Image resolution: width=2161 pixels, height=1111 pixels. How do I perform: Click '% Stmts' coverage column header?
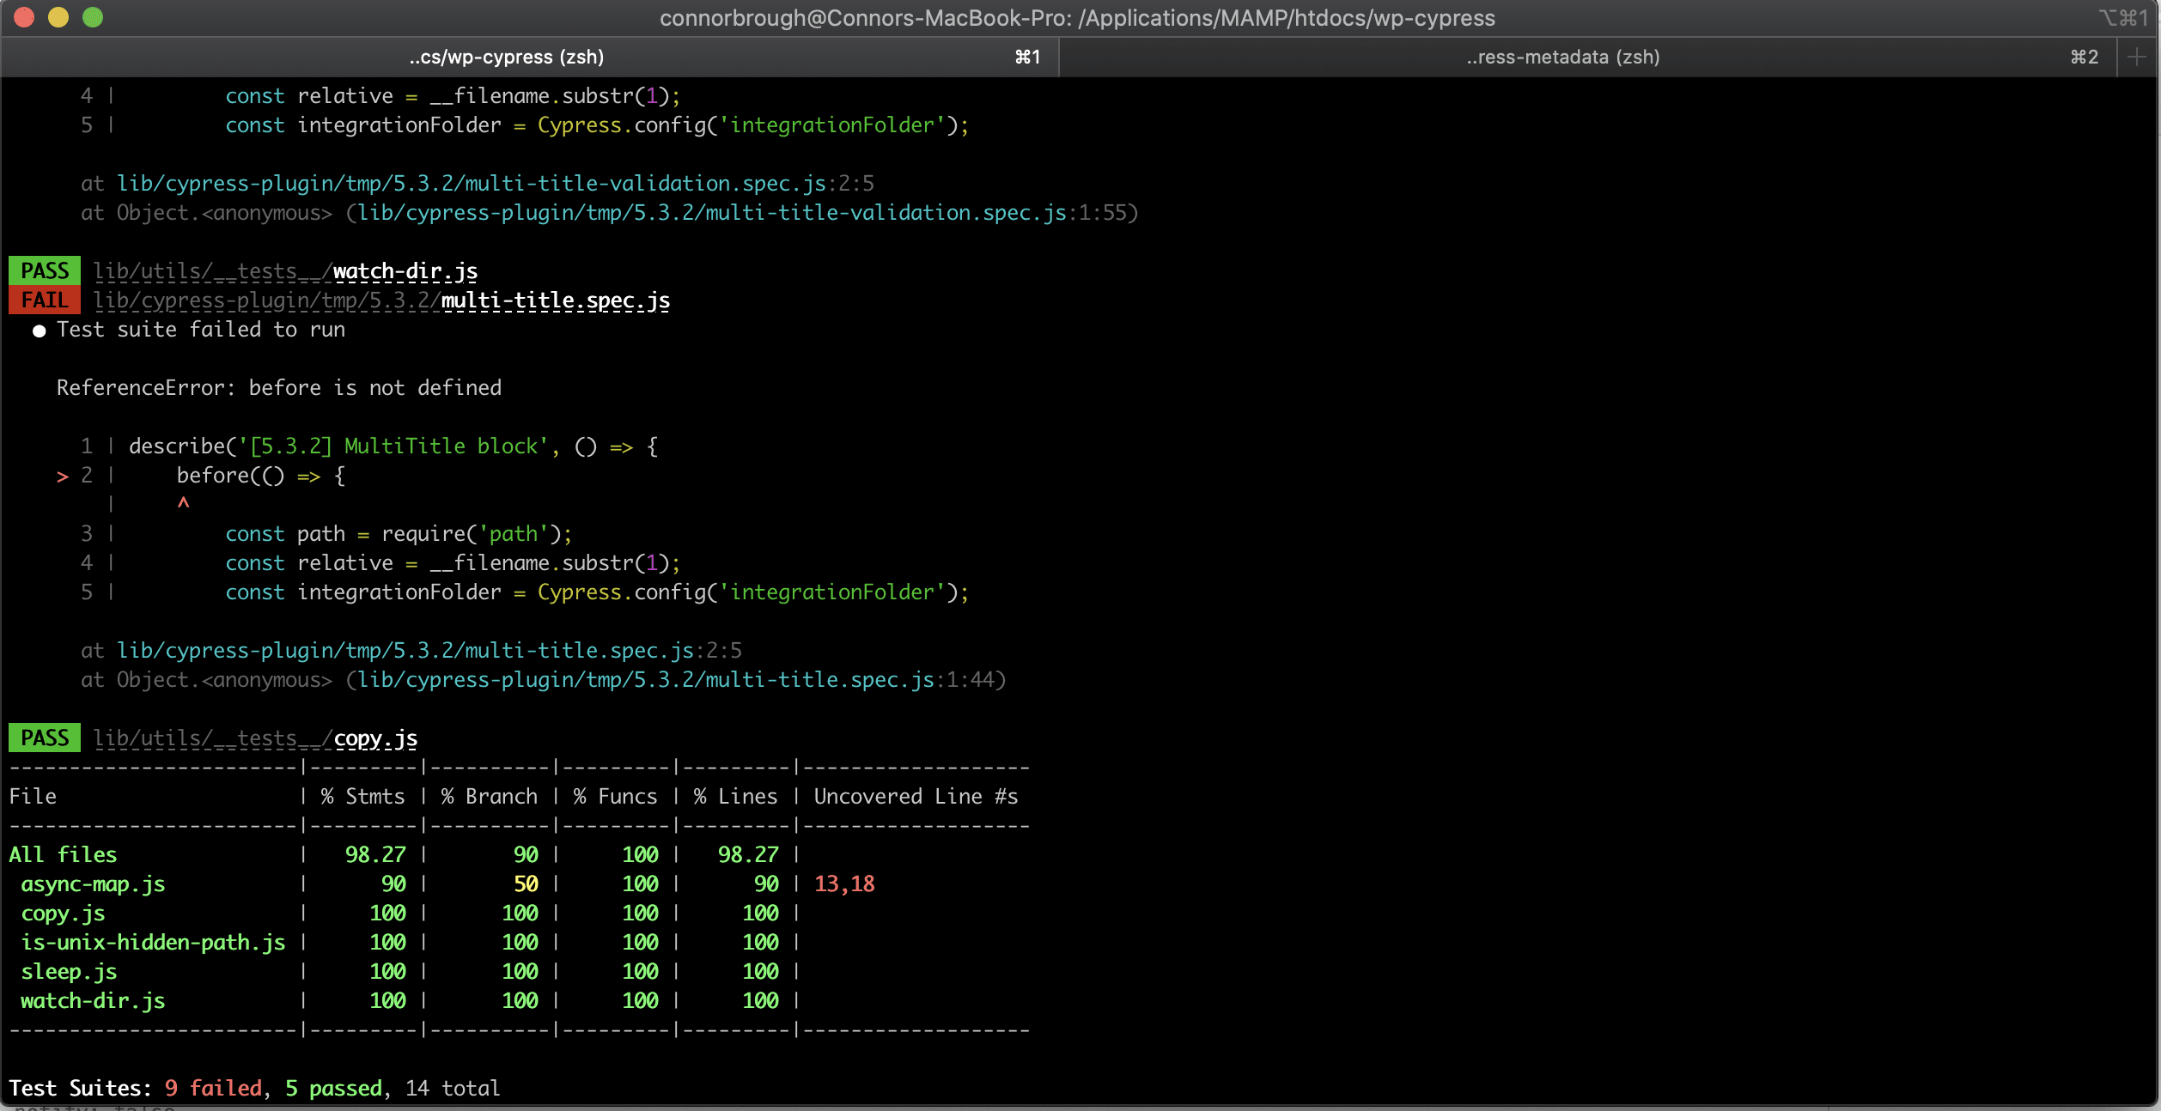pyautogui.click(x=362, y=797)
